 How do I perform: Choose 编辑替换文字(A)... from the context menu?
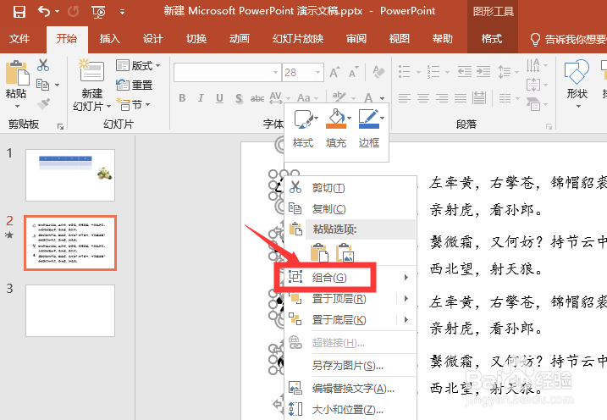[351, 388]
